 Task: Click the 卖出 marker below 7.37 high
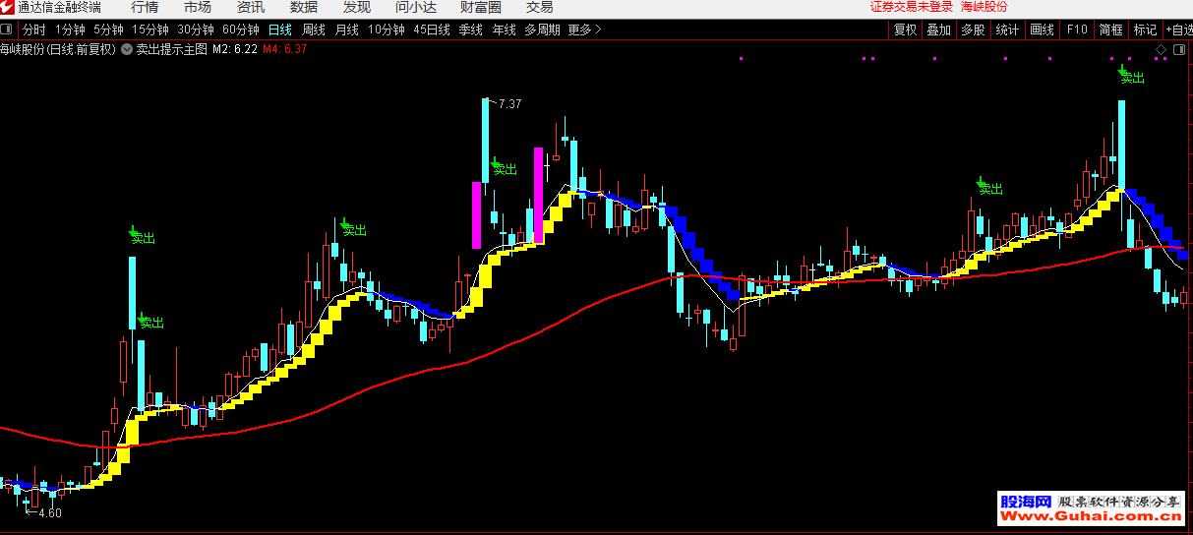pos(504,168)
